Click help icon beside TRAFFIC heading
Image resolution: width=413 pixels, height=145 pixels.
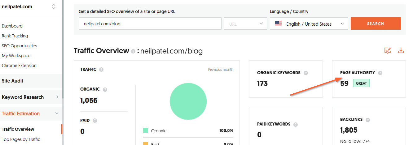click(101, 70)
